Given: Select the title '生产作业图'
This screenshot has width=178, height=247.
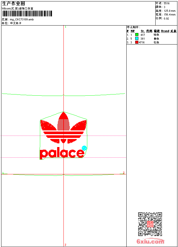Looking at the screenshot, I should tap(13, 4).
